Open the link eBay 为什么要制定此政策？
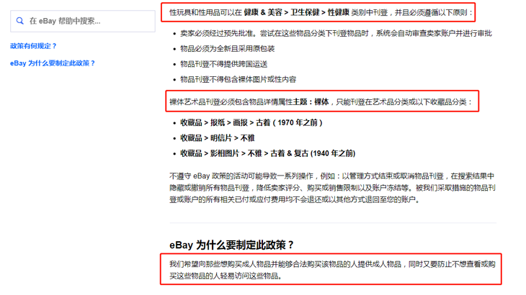 point(53,63)
